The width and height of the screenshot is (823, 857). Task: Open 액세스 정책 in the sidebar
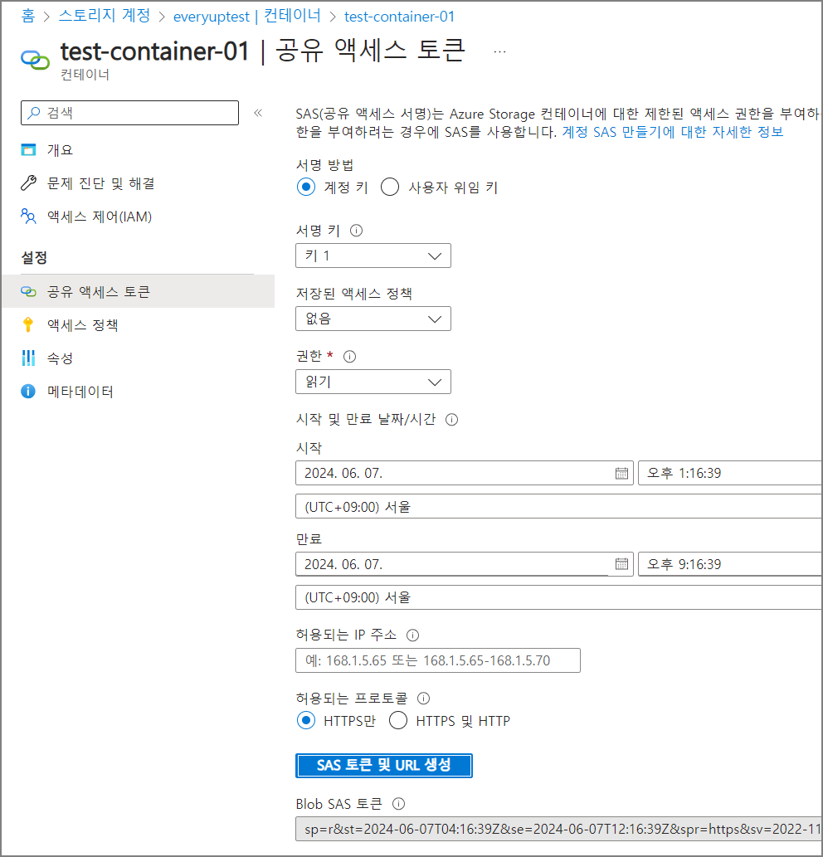pyautogui.click(x=82, y=324)
